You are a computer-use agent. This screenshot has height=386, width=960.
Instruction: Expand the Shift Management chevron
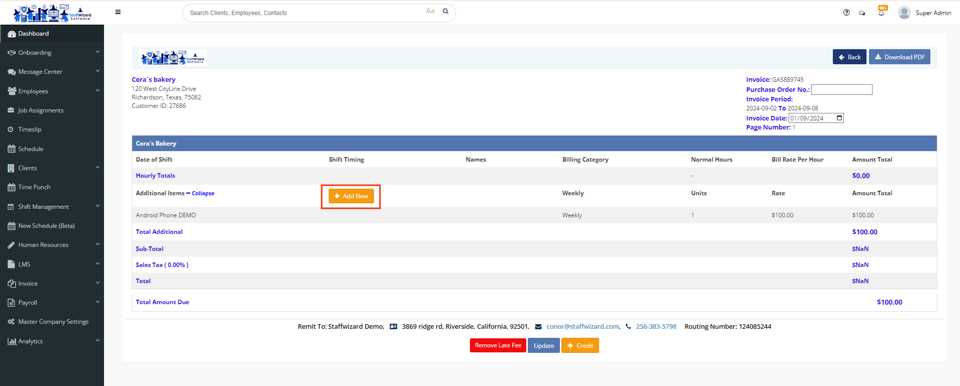(x=98, y=206)
